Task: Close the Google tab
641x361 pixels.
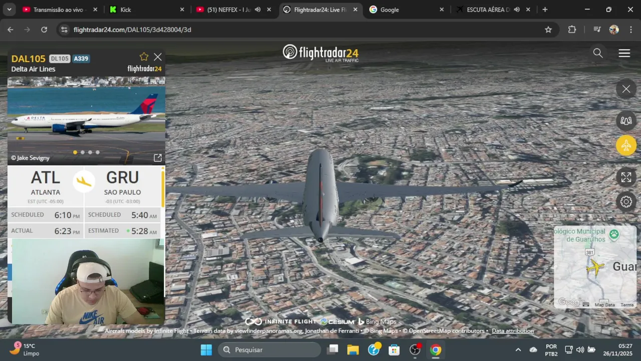Action: tap(442, 10)
